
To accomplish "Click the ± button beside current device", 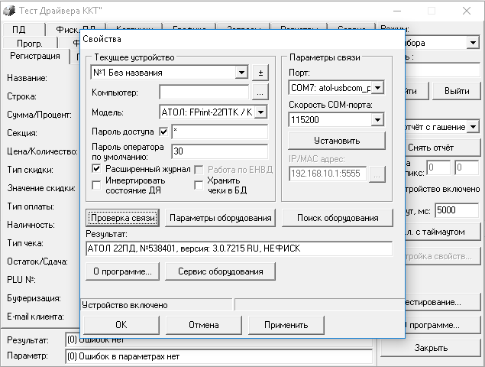I will pos(260,73).
